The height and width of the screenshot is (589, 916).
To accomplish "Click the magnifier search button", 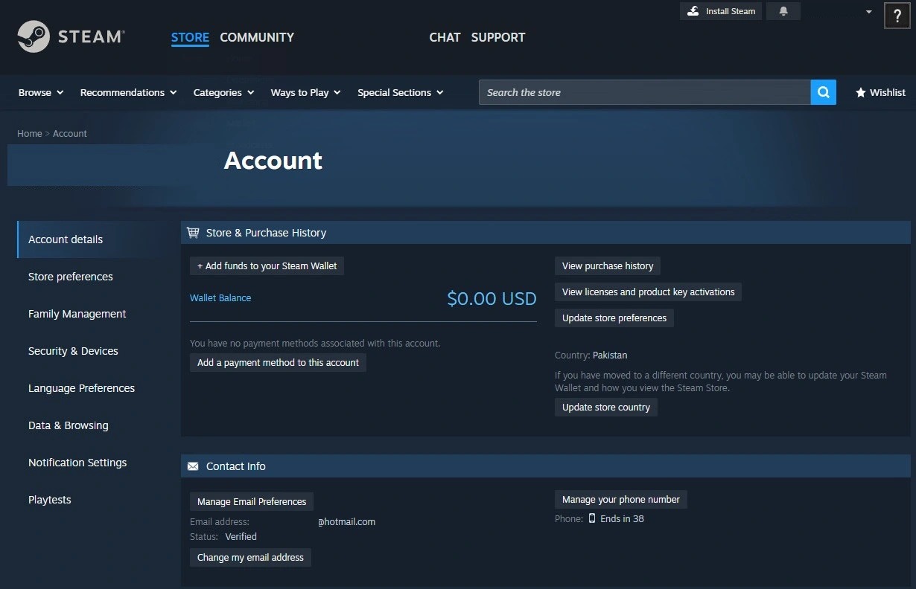I will [823, 92].
